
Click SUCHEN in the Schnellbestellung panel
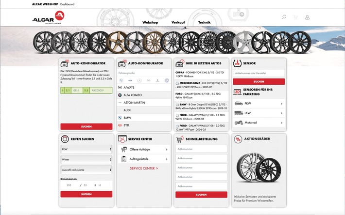click(x=201, y=195)
